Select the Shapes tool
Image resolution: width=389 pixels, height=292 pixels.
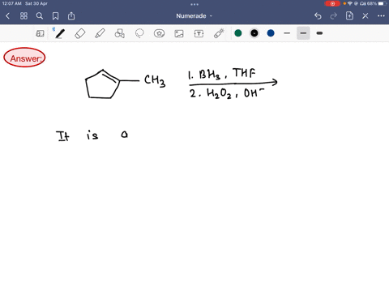120,33
